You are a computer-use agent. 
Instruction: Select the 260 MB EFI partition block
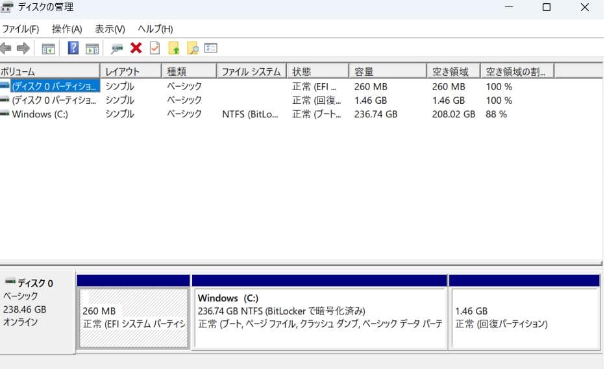134,317
